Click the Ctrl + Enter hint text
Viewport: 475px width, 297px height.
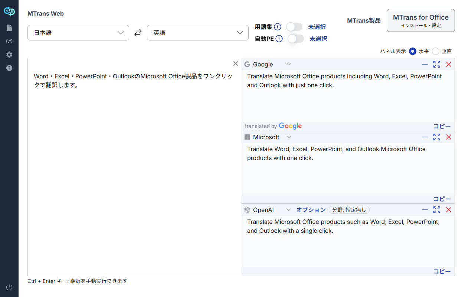click(x=77, y=281)
